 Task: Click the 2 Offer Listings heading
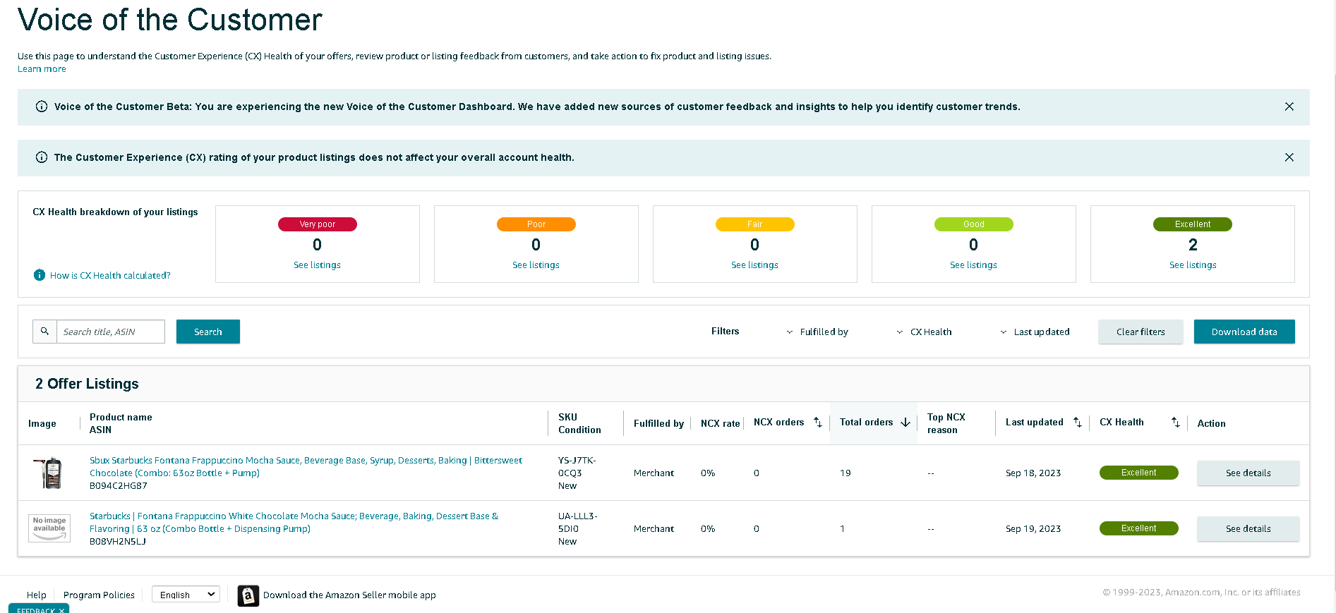click(x=87, y=384)
